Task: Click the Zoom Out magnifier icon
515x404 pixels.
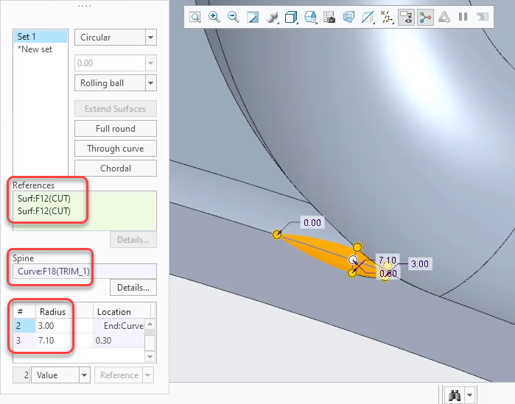Action: [234, 16]
